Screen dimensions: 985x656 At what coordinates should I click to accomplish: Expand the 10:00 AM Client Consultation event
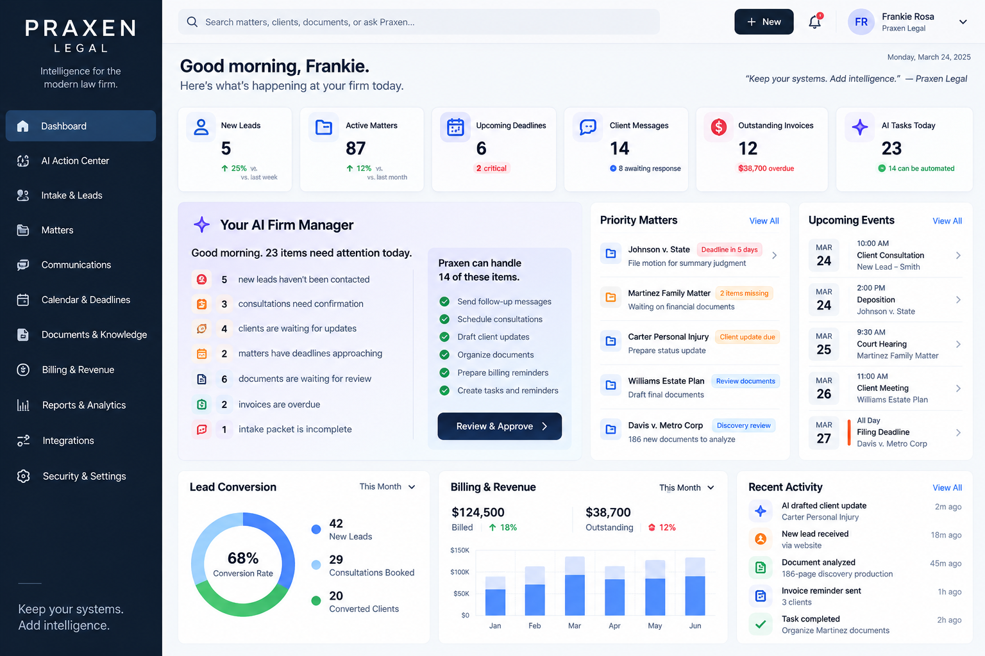click(x=958, y=256)
